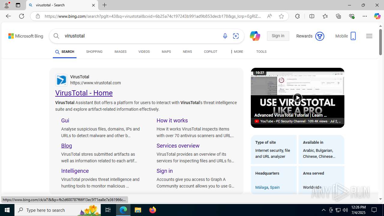Screen dimensions: 384x216
Task: Open Edge Settings and more menu
Action: coord(365,16)
